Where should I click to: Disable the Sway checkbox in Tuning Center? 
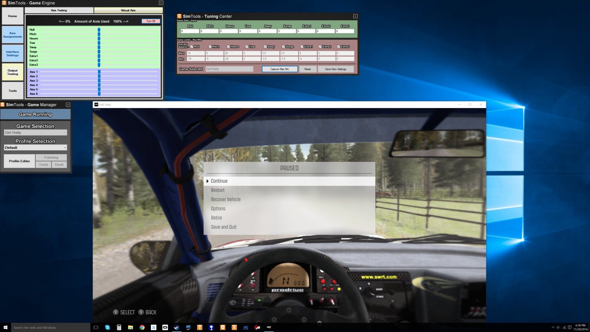pos(265,46)
